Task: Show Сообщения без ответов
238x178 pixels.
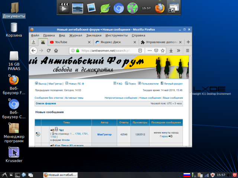Action: (49, 98)
